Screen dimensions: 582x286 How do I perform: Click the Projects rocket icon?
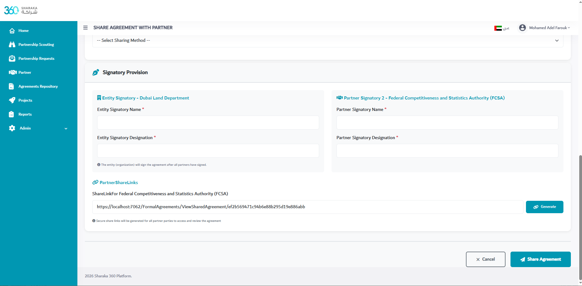[x=12, y=100]
